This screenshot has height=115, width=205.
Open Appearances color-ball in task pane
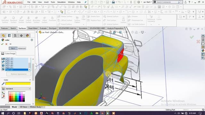(x=203, y=50)
